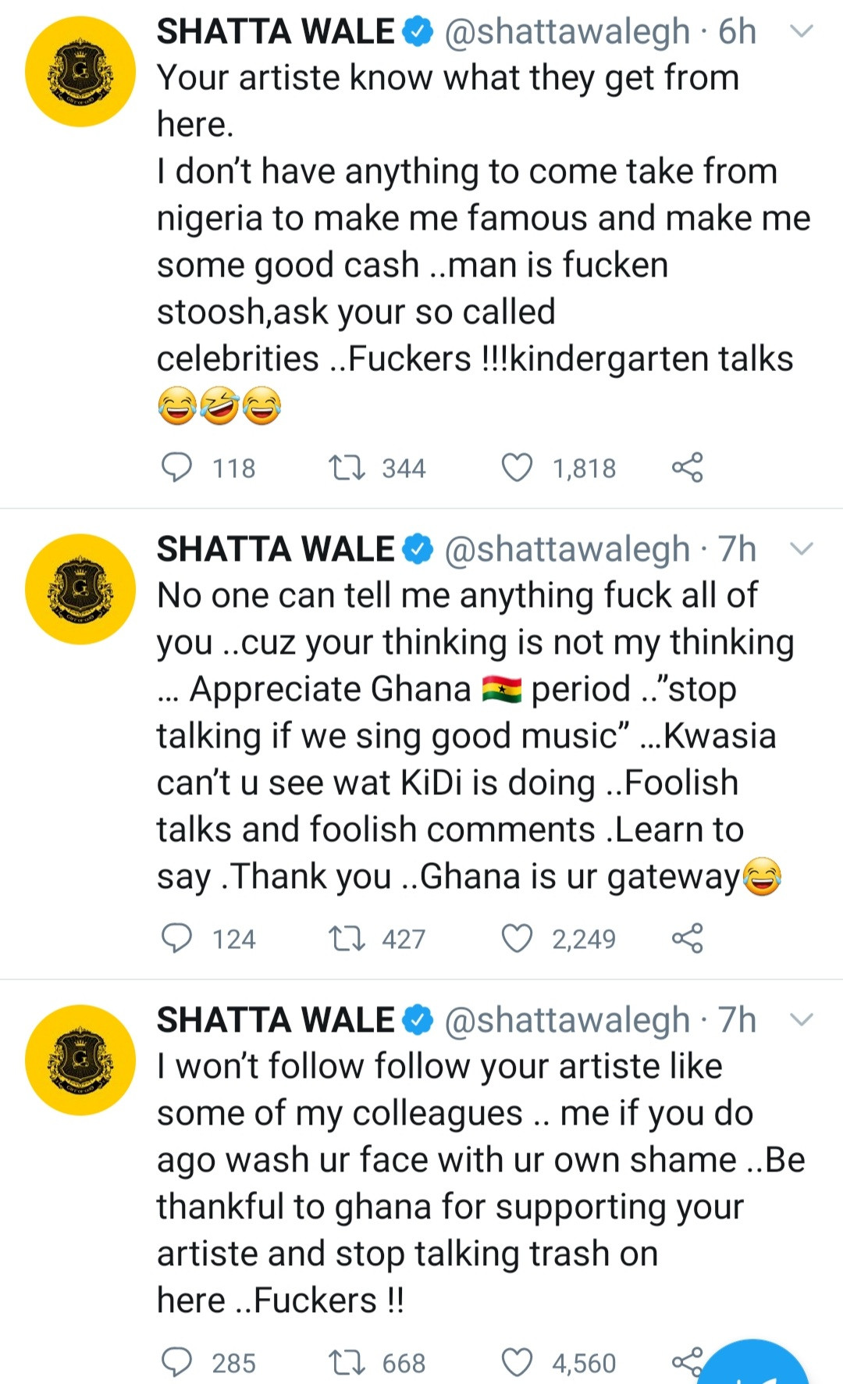Screen dimensions: 843x1384
Task: Retweet the tweet with 427 retweets
Action: pyautogui.click(x=347, y=938)
